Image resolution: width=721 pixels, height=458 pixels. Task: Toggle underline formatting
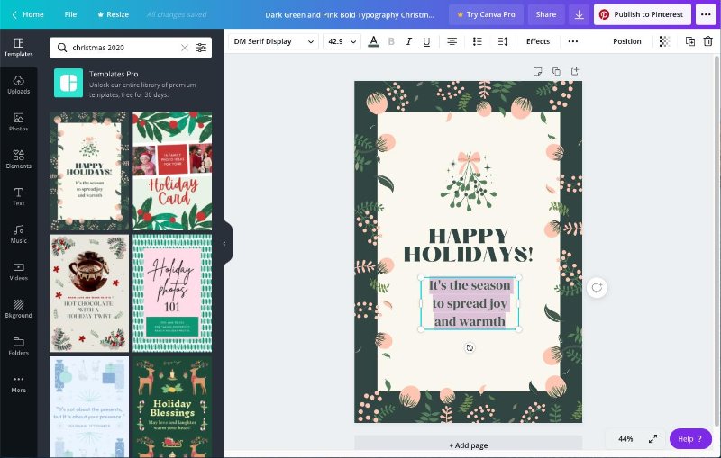426,41
